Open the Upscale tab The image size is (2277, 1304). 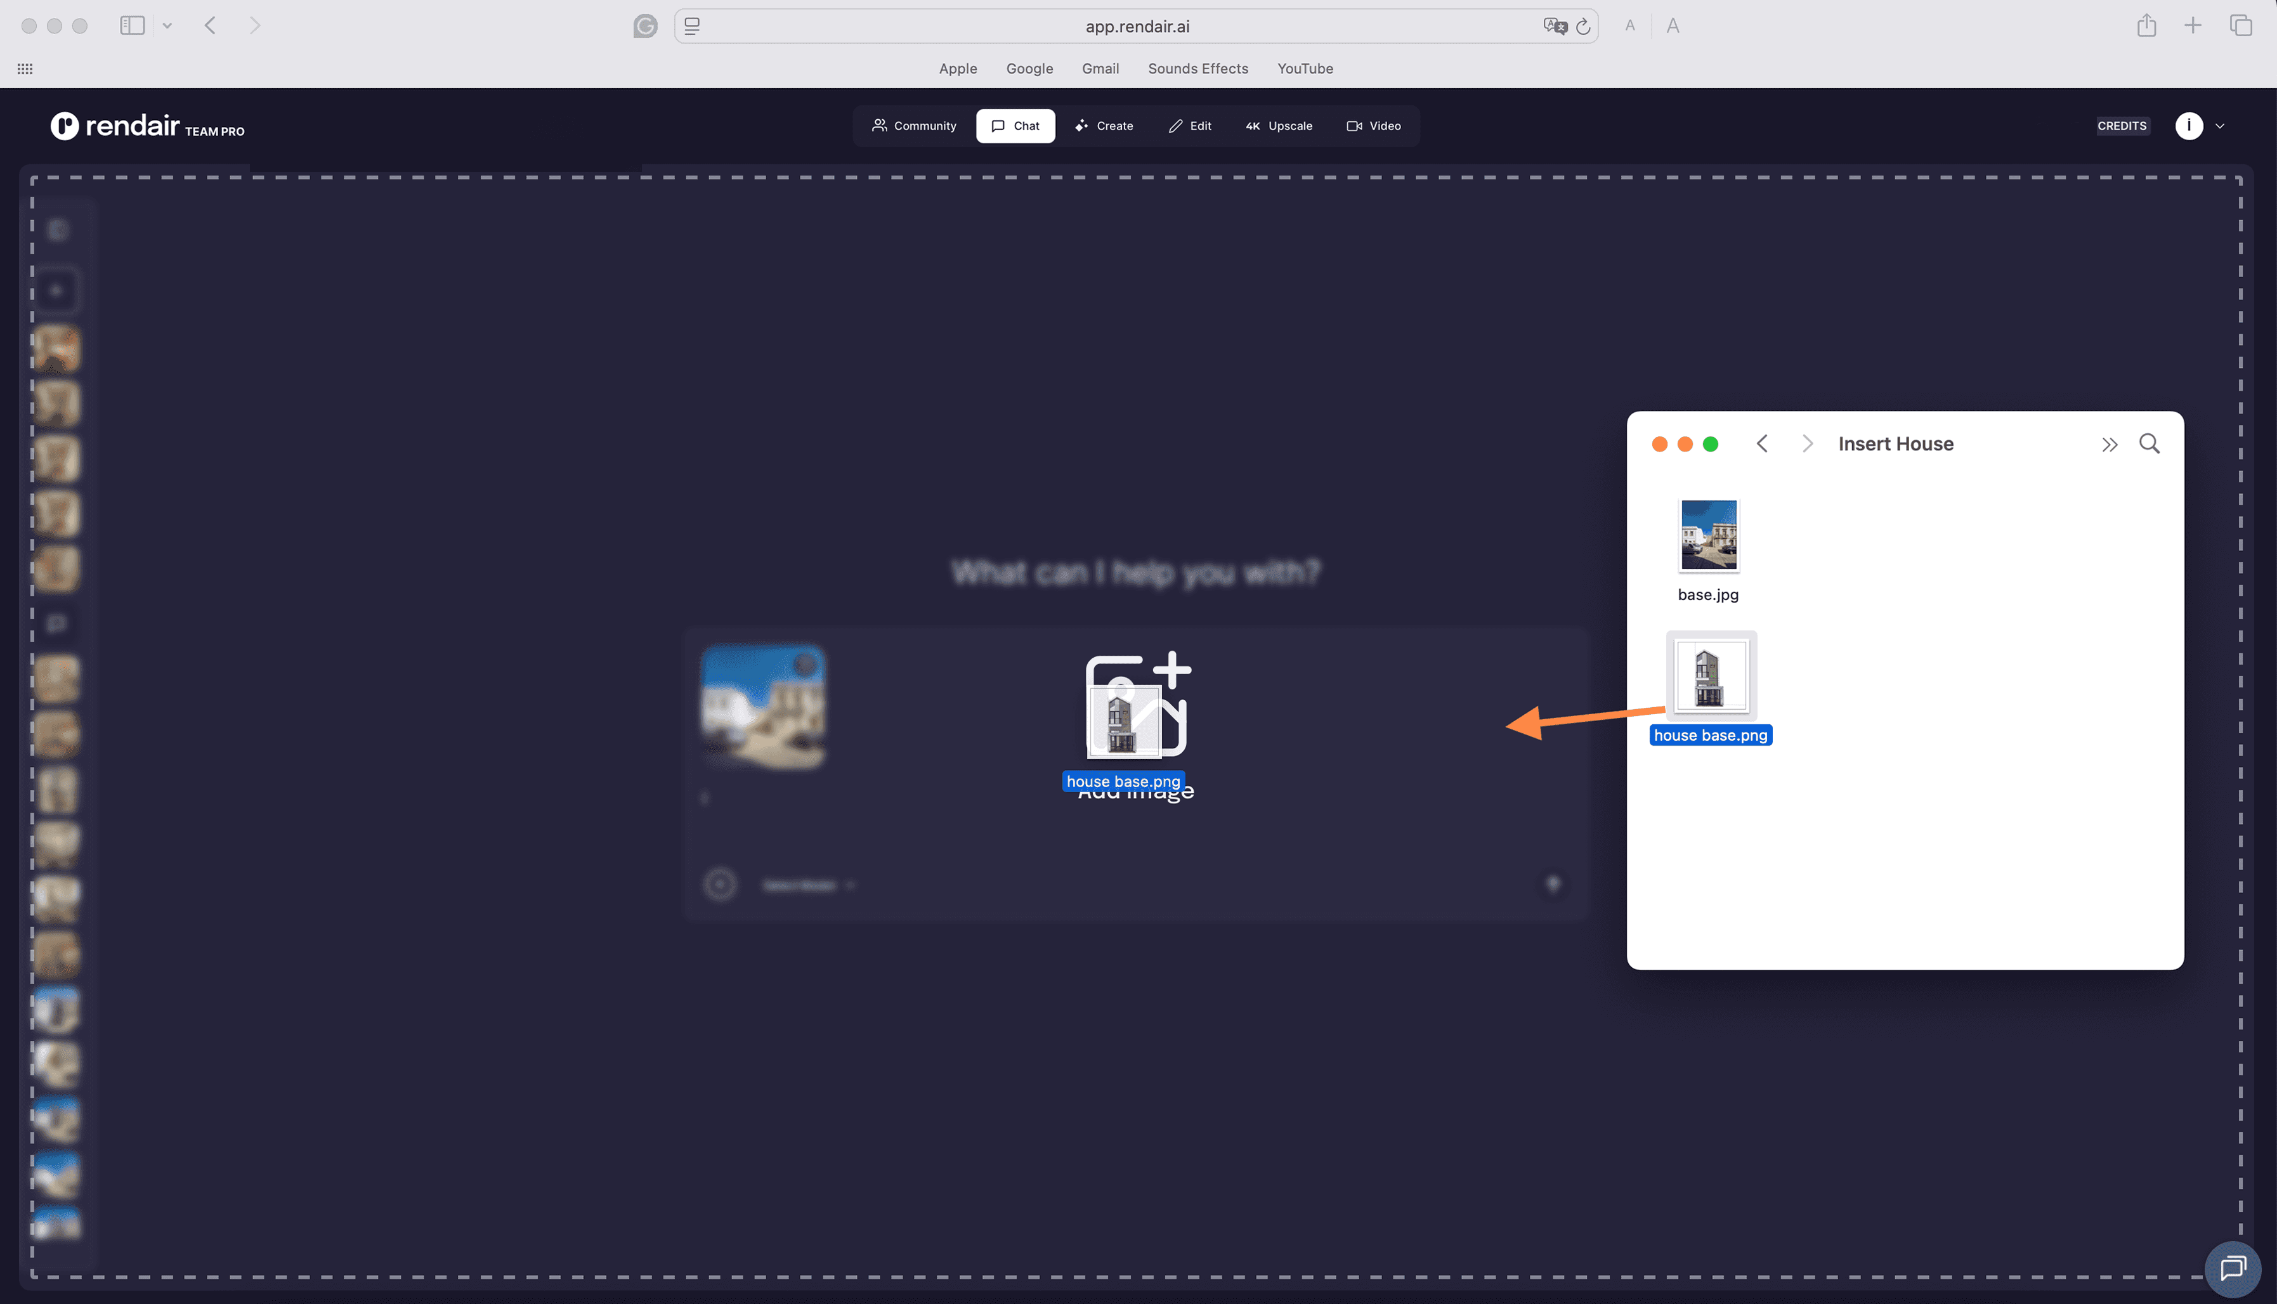(x=1279, y=126)
